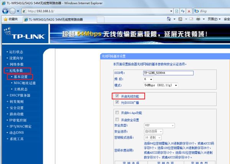Tick the 开启安全设置 checkbox
Screen dimensions: 230x164
[117, 120]
